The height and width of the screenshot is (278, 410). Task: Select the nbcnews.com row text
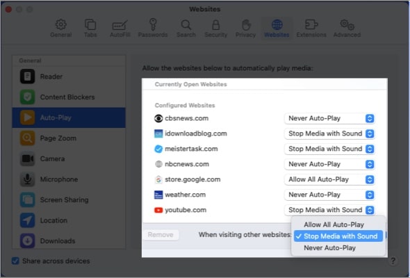(x=187, y=164)
